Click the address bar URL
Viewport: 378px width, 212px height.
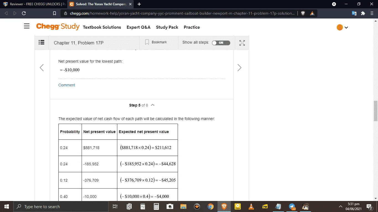(182, 13)
